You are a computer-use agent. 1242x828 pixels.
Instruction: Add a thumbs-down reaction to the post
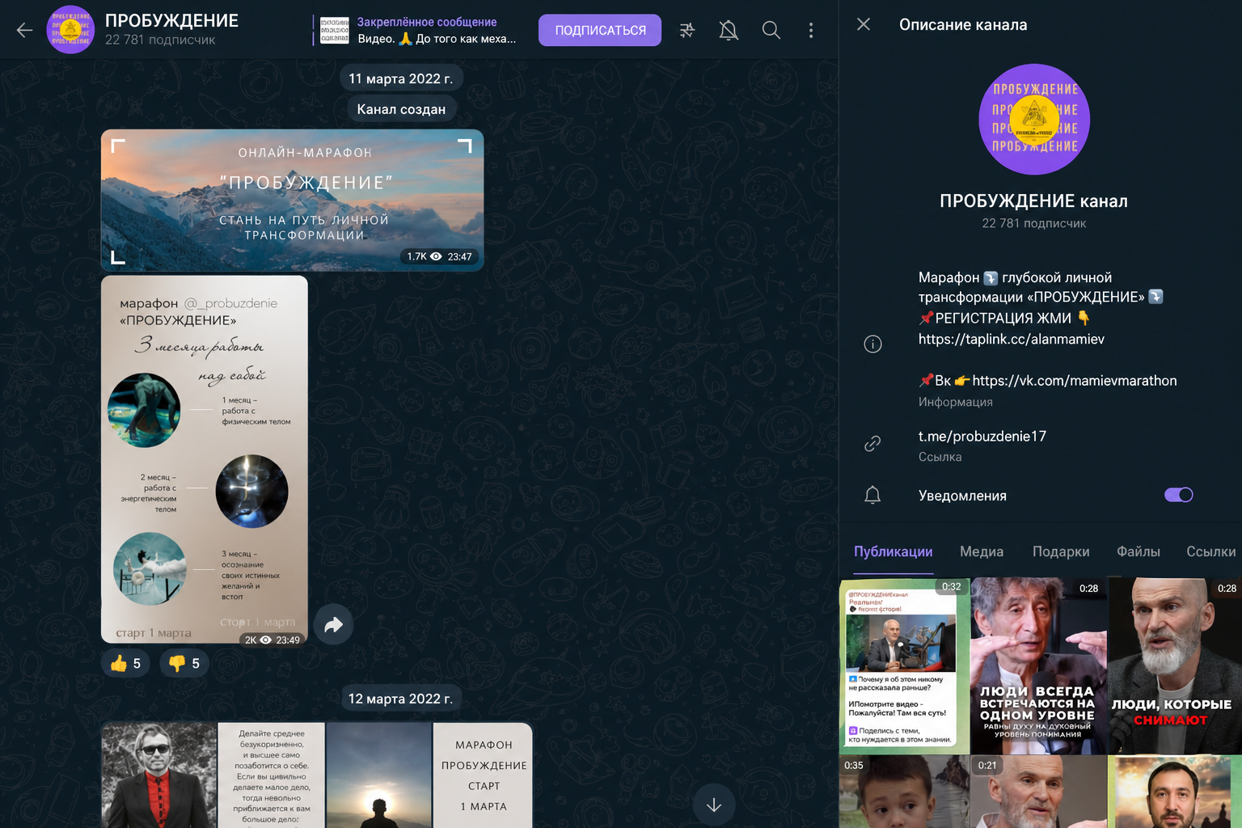click(x=185, y=663)
